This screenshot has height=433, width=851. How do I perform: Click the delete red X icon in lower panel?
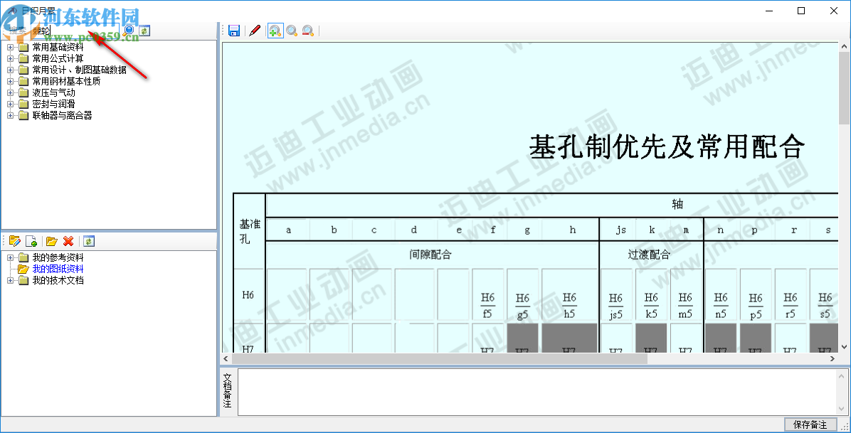click(x=68, y=241)
